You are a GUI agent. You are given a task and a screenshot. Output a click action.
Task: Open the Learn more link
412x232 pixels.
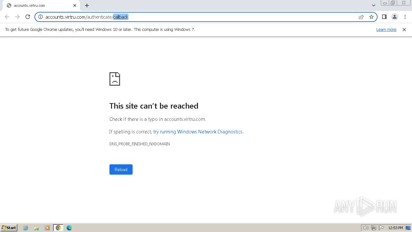tap(386, 29)
